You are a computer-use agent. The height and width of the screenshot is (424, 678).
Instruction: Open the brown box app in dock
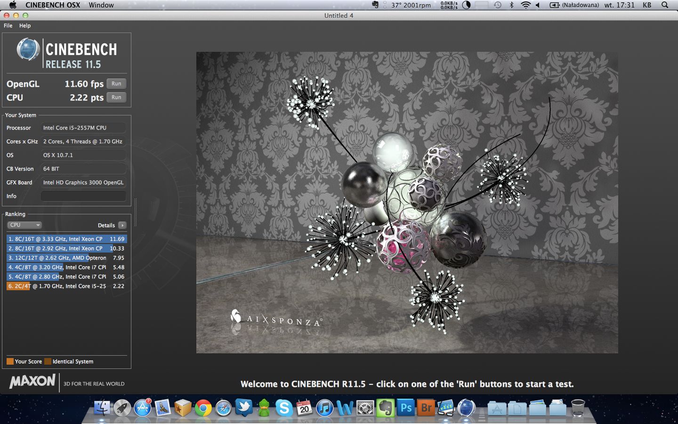point(183,408)
